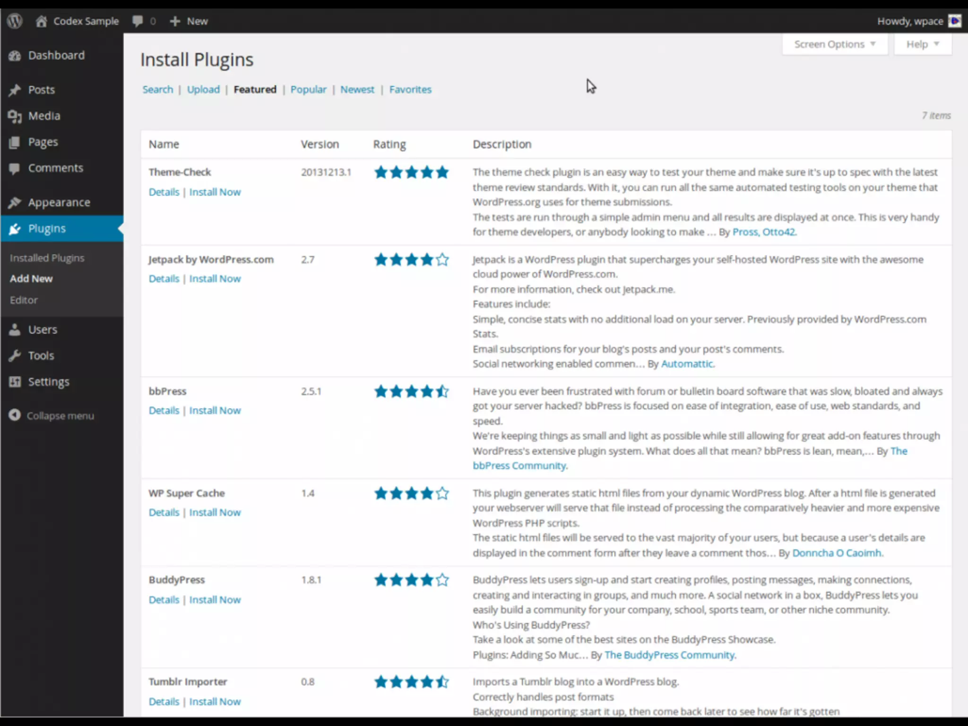968x726 pixels.
Task: Click the Codex Sample home icon
Action: pos(42,21)
